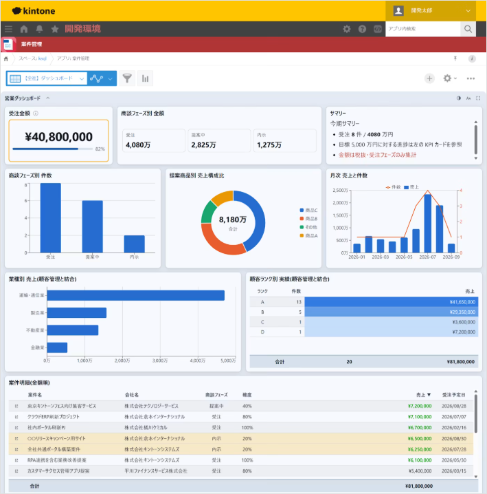Image resolution: width=487 pixels, height=494 pixels.
Task: Open the filter funnel icon
Action: pyautogui.click(x=127, y=78)
